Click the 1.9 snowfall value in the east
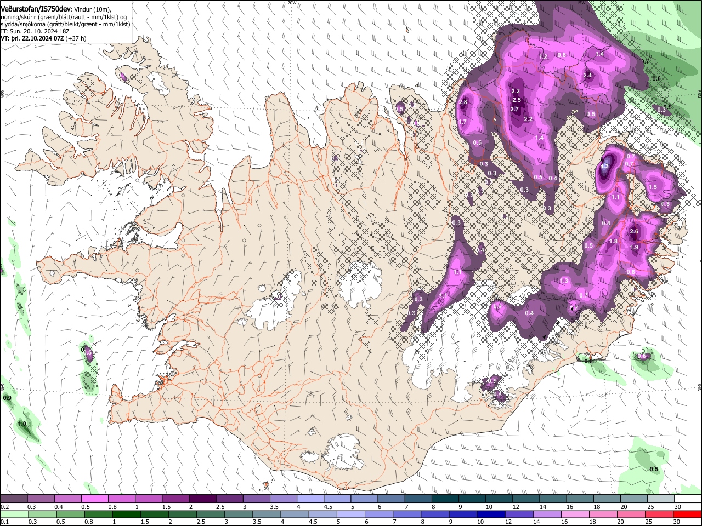 click(x=635, y=248)
